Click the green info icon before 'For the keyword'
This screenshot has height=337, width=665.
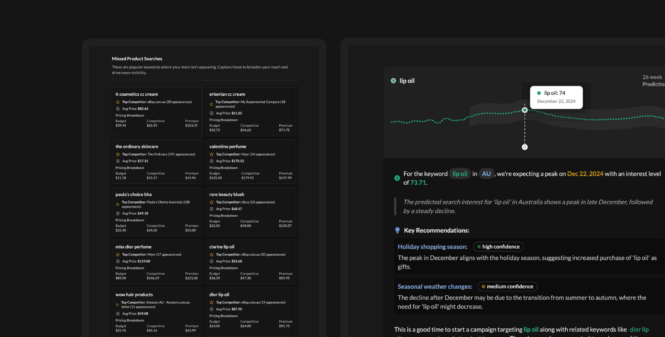click(x=397, y=178)
